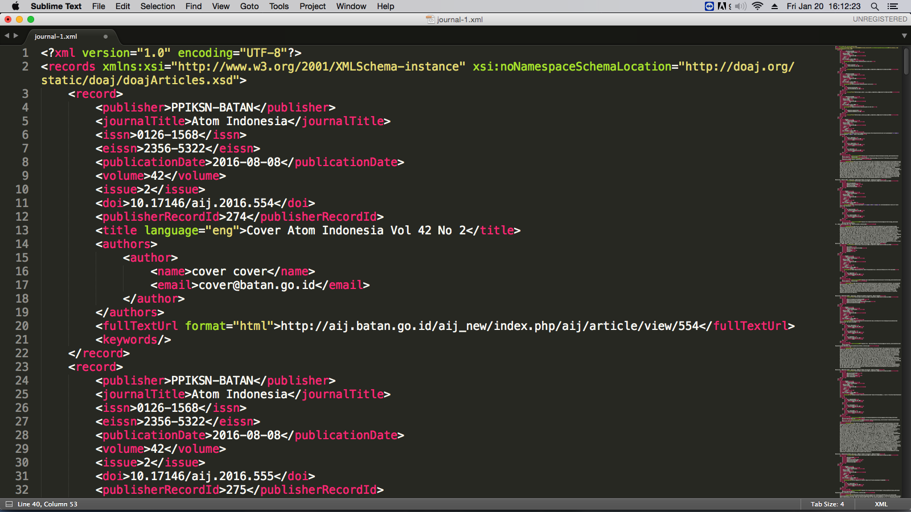Click the previous tab left arrow

coord(7,36)
